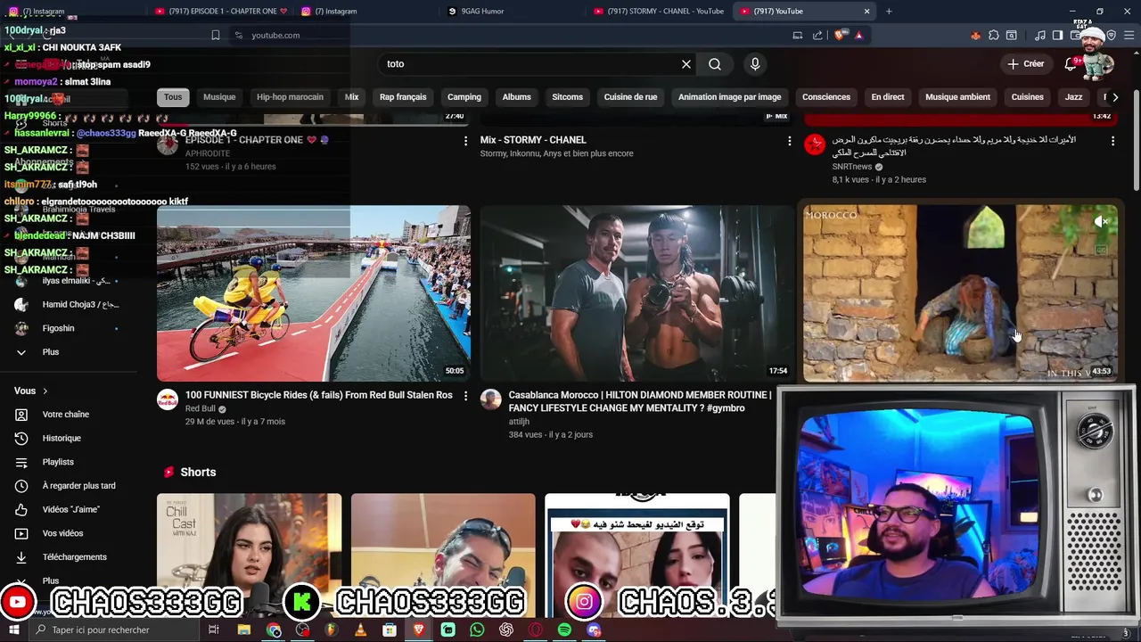This screenshot has width=1141, height=642.
Task: Switch to STORMY - CHANEL YouTube tab
Action: (x=658, y=12)
